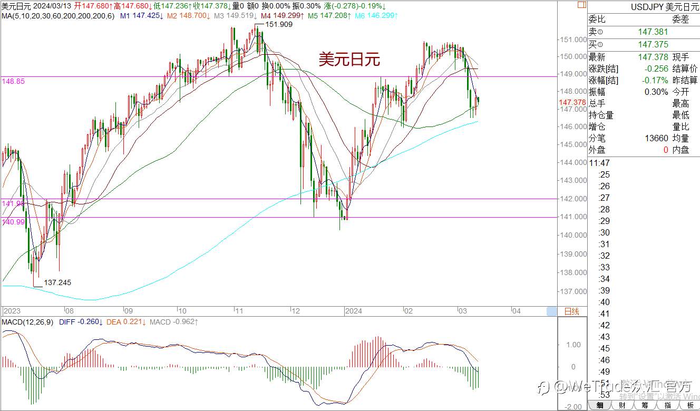700x411 pixels.
Task: Click the M3 149.519 moving average value
Action: pyautogui.click(x=235, y=16)
